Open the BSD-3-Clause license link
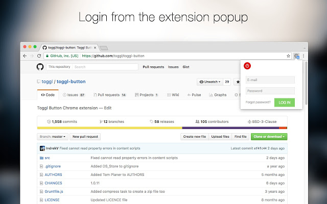Viewport: 327px width, 204px height. (x=262, y=121)
